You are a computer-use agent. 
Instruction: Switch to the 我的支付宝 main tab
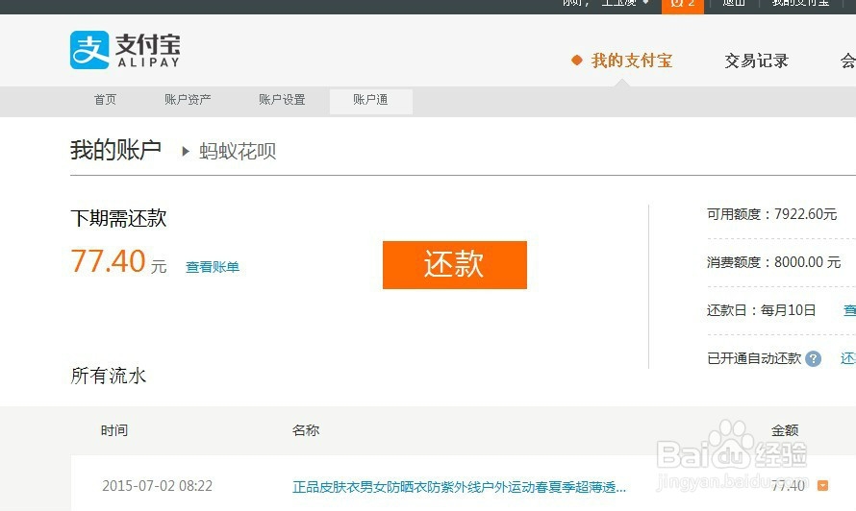click(x=632, y=61)
